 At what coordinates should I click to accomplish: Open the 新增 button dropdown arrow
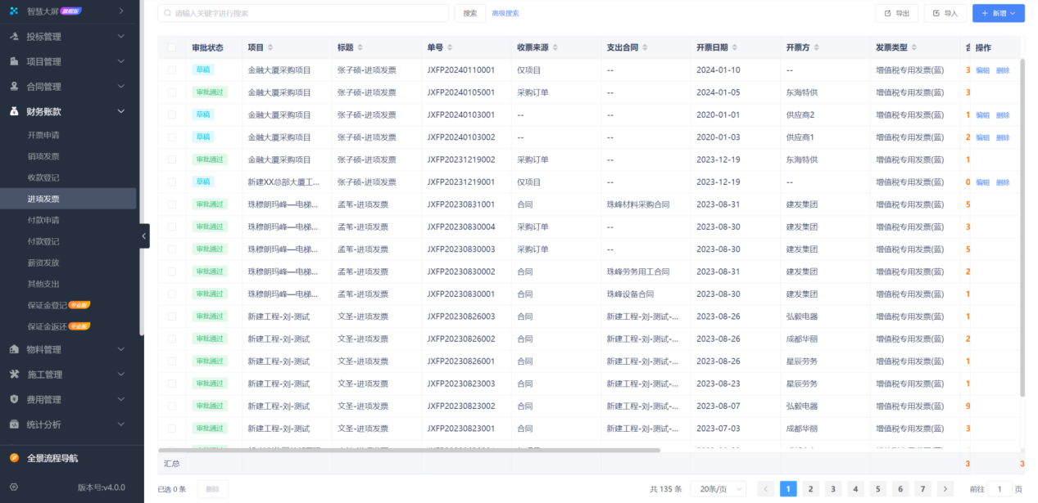pyautogui.click(x=1014, y=13)
